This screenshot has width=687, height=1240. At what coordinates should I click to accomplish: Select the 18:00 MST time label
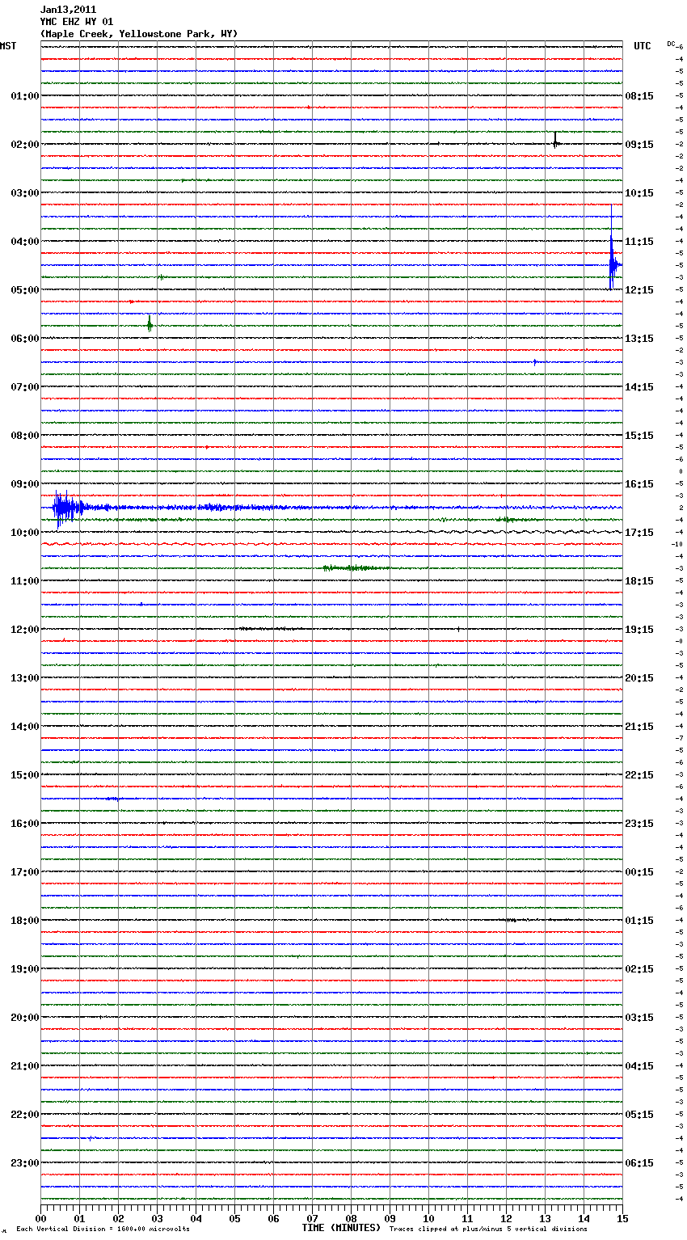coord(24,921)
